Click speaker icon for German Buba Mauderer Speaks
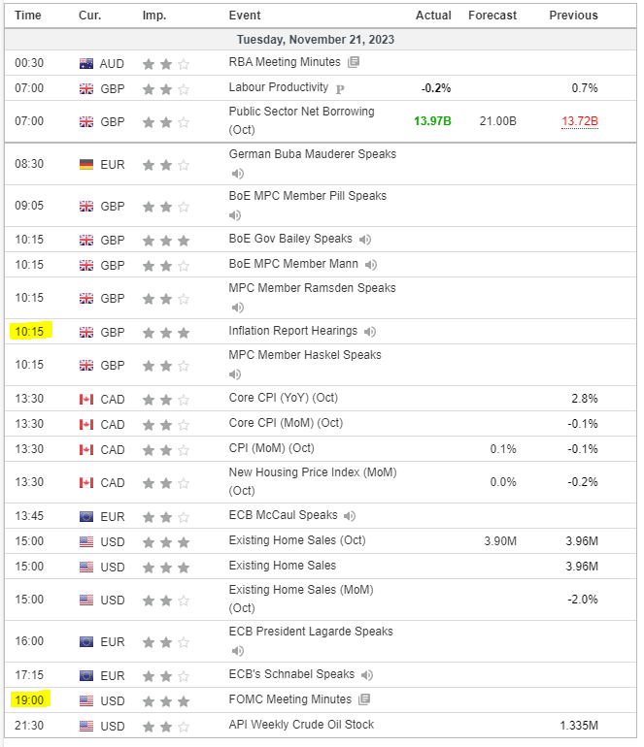The width and height of the screenshot is (644, 747). [x=237, y=174]
